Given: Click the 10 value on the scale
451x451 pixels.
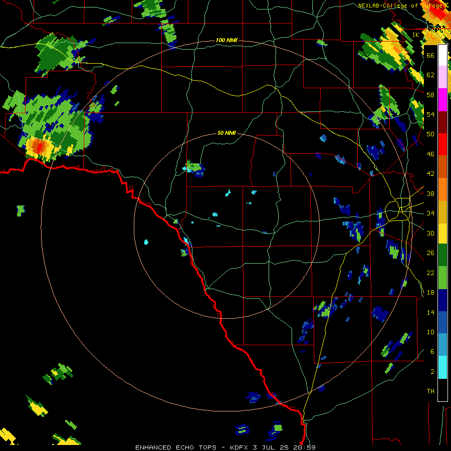Looking at the screenshot, I should point(430,332).
